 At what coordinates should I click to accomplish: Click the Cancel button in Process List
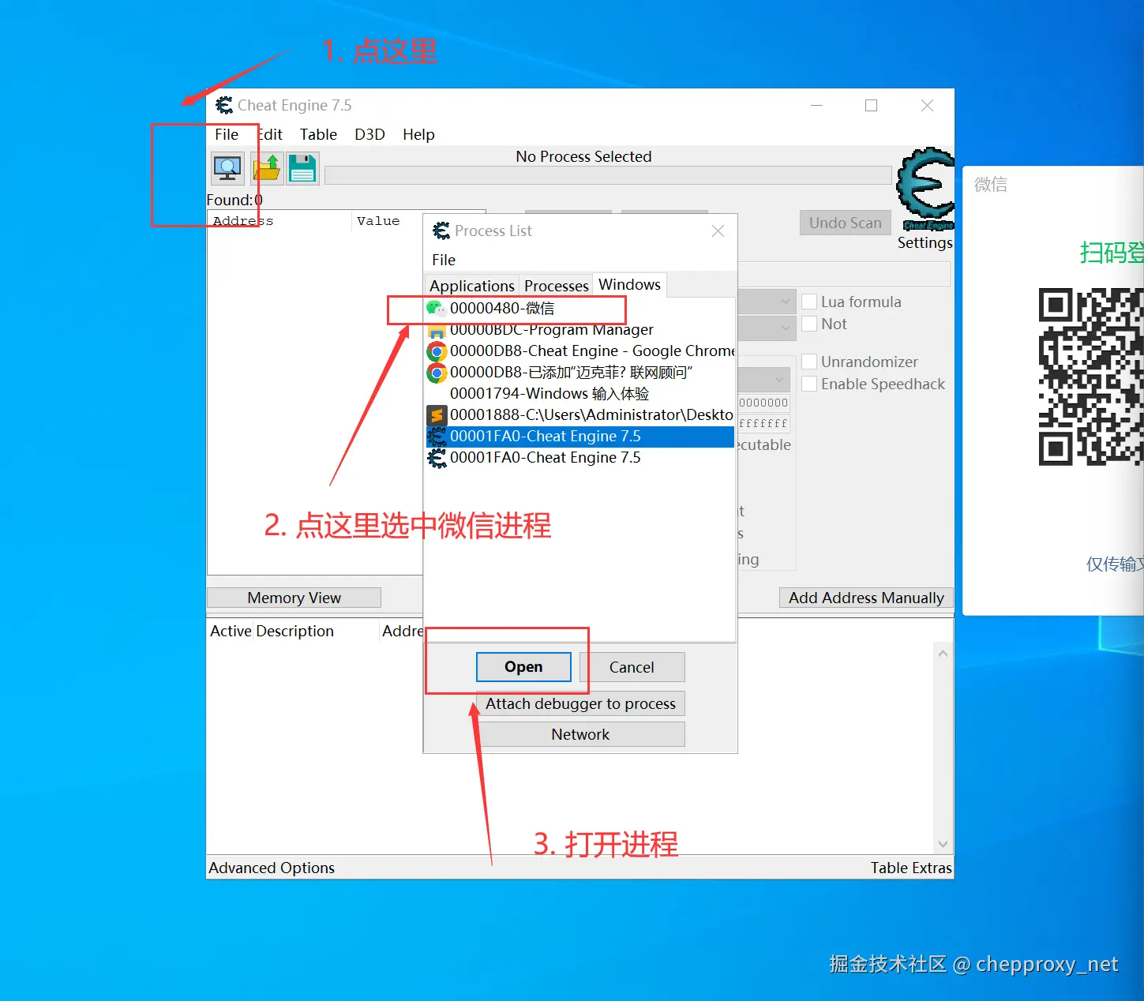(x=632, y=667)
